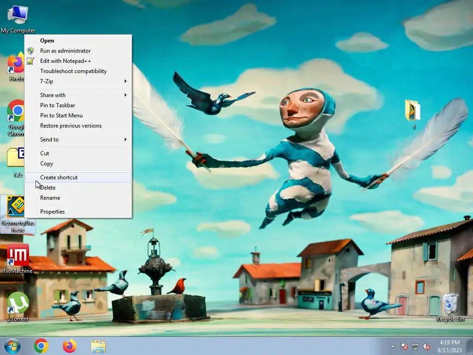Open the clock showing 4:19 PM
The width and height of the screenshot is (473, 355).
(x=449, y=346)
